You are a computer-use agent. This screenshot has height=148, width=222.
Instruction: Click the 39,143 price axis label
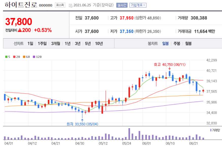pyautogui.click(x=212, y=81)
